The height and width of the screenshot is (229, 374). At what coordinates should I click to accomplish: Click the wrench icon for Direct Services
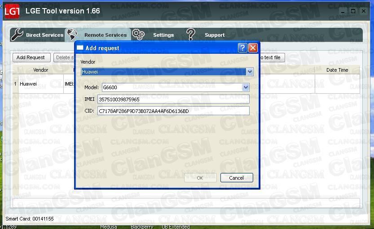[18, 35]
